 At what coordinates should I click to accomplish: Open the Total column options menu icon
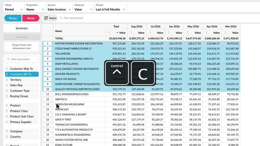click(109, 33)
